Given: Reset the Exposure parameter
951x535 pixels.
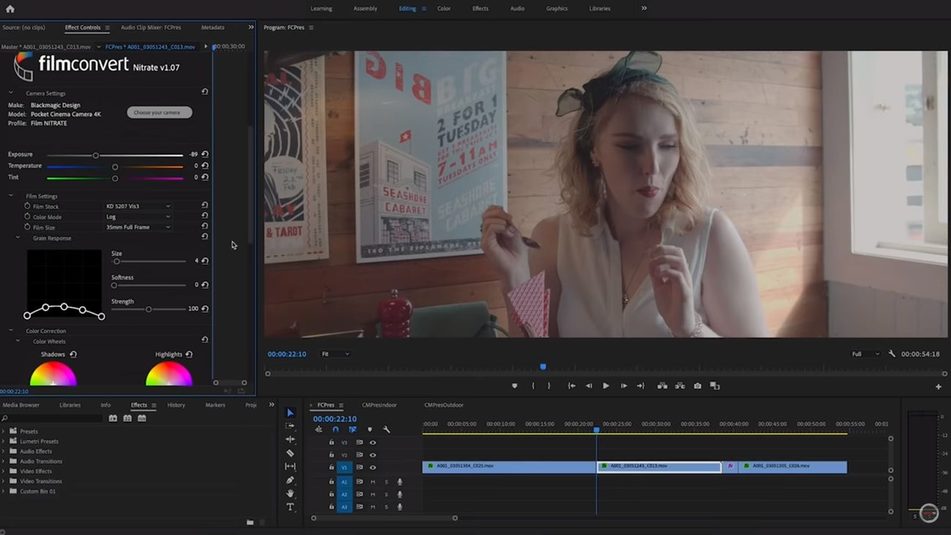Looking at the screenshot, I should [205, 154].
